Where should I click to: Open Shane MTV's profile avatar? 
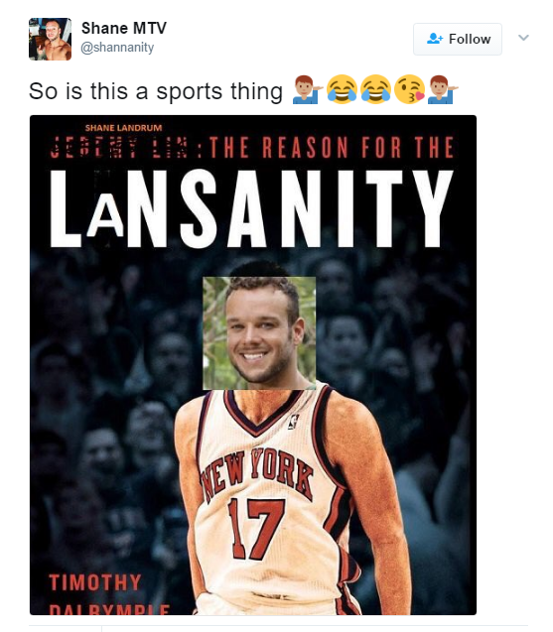point(50,39)
